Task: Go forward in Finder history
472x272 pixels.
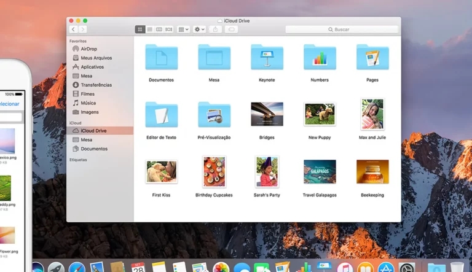Action: click(83, 29)
